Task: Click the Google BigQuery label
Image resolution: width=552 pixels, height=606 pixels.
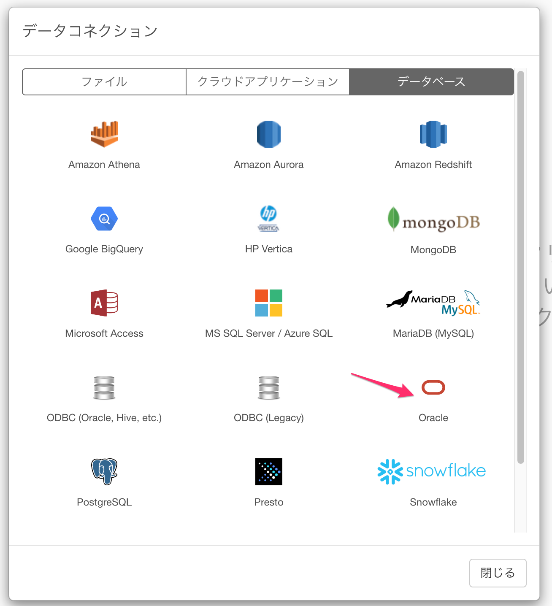Action: click(104, 249)
